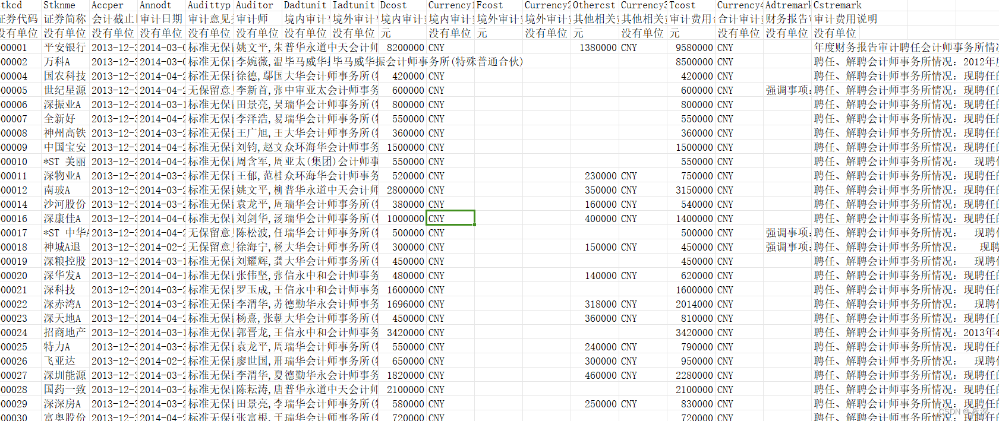999x421 pixels.
Task: Click the 国药一致 cell
Action: pos(65,390)
